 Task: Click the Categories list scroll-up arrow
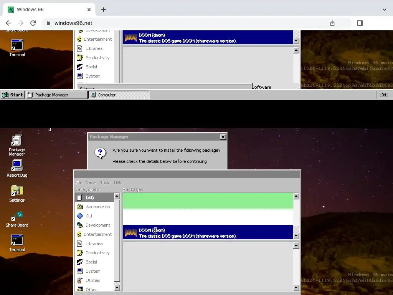[x=117, y=196]
